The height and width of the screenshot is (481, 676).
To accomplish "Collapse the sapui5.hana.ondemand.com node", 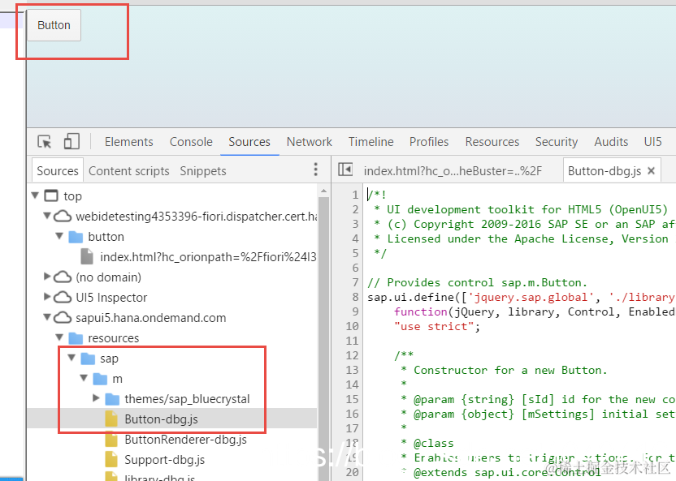I will tap(47, 317).
